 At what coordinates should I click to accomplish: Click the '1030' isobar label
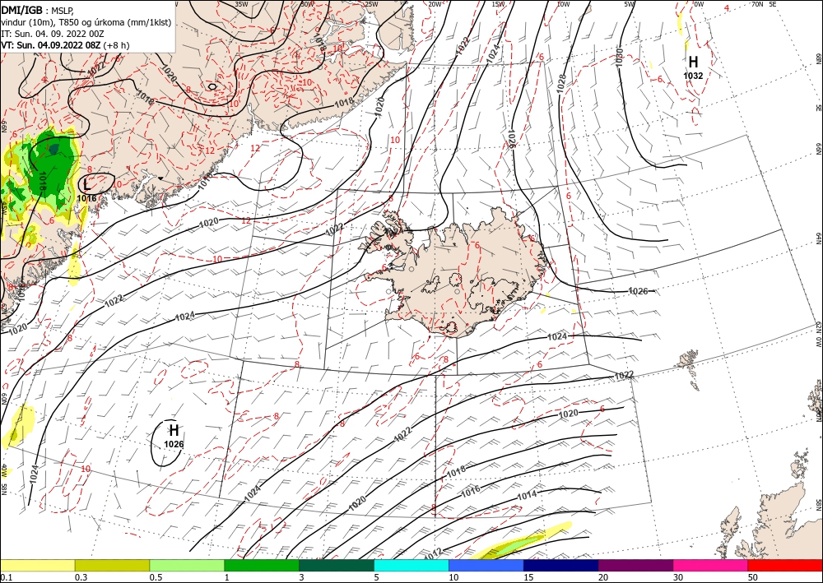[620, 57]
